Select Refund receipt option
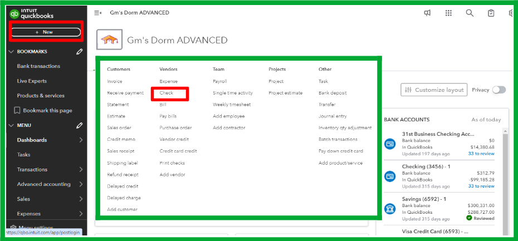The height and width of the screenshot is (241, 518). [x=123, y=175]
